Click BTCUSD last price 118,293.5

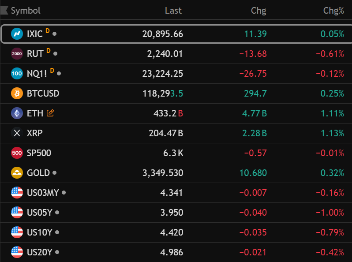(x=163, y=94)
